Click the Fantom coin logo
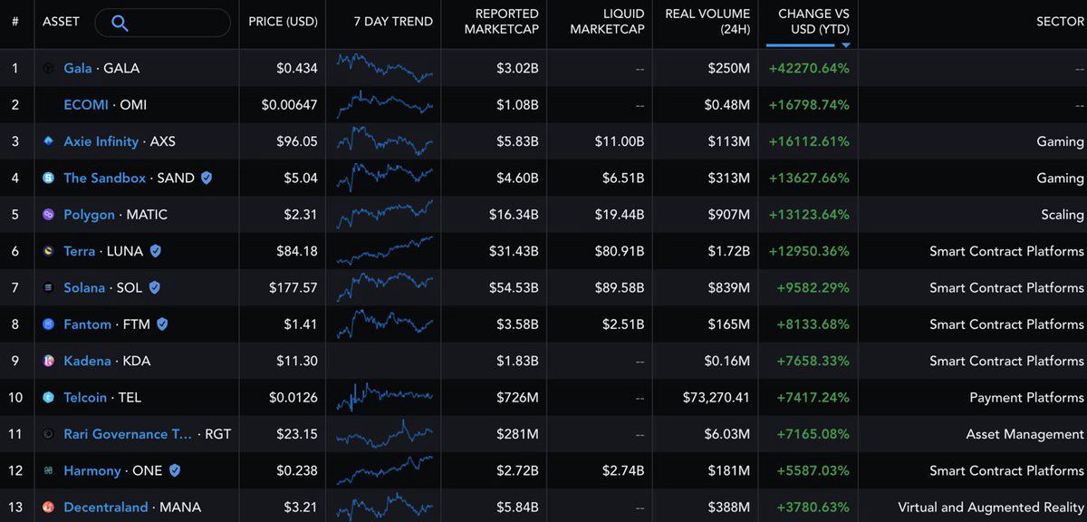1087x522 pixels. (49, 324)
